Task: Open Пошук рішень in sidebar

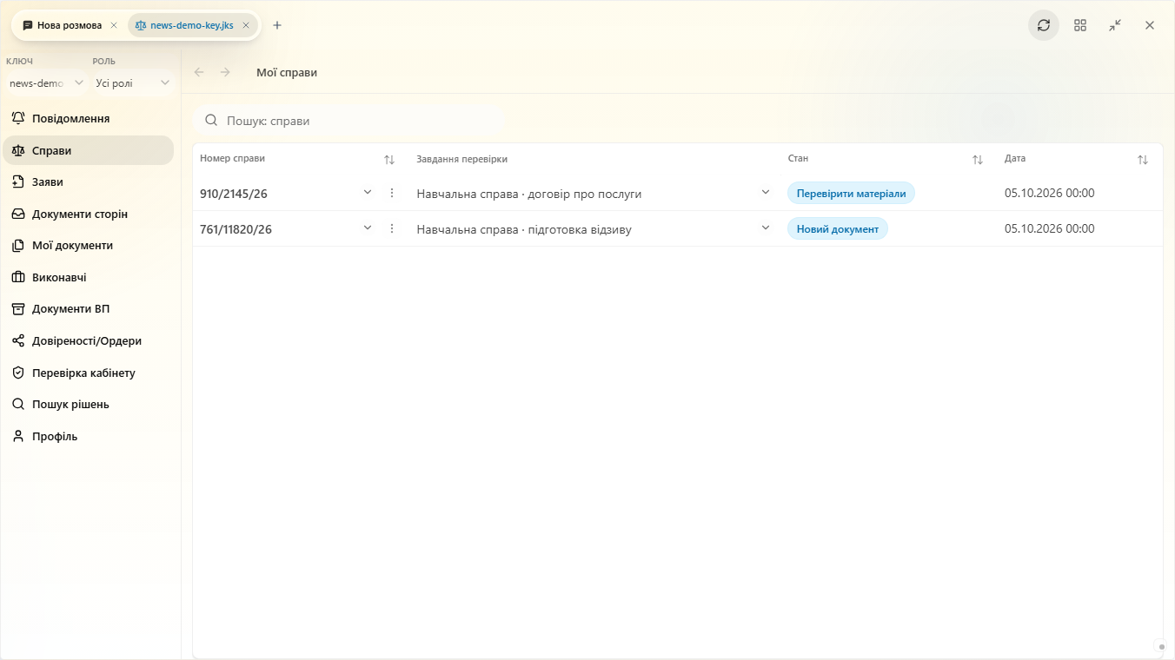Action: (x=89, y=404)
